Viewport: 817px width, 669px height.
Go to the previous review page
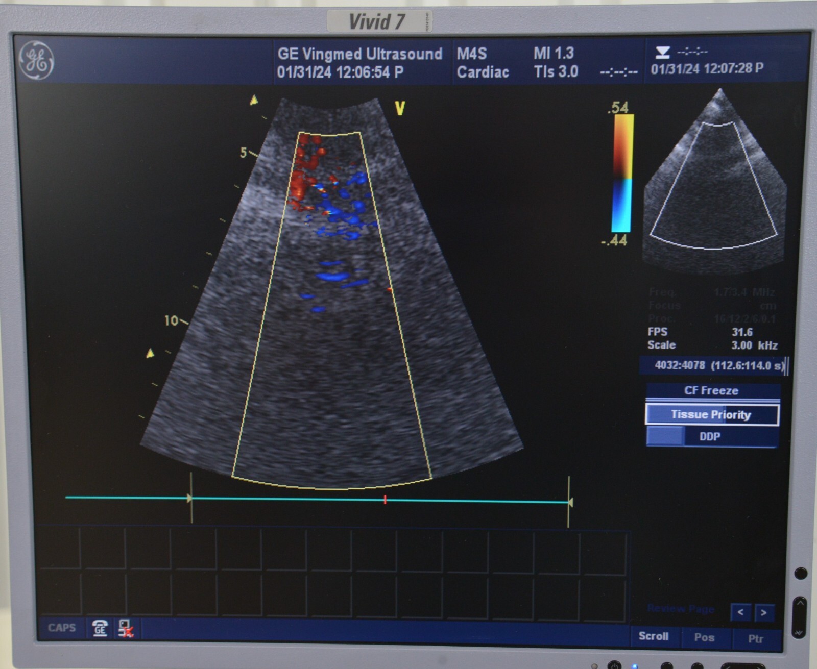coord(740,612)
